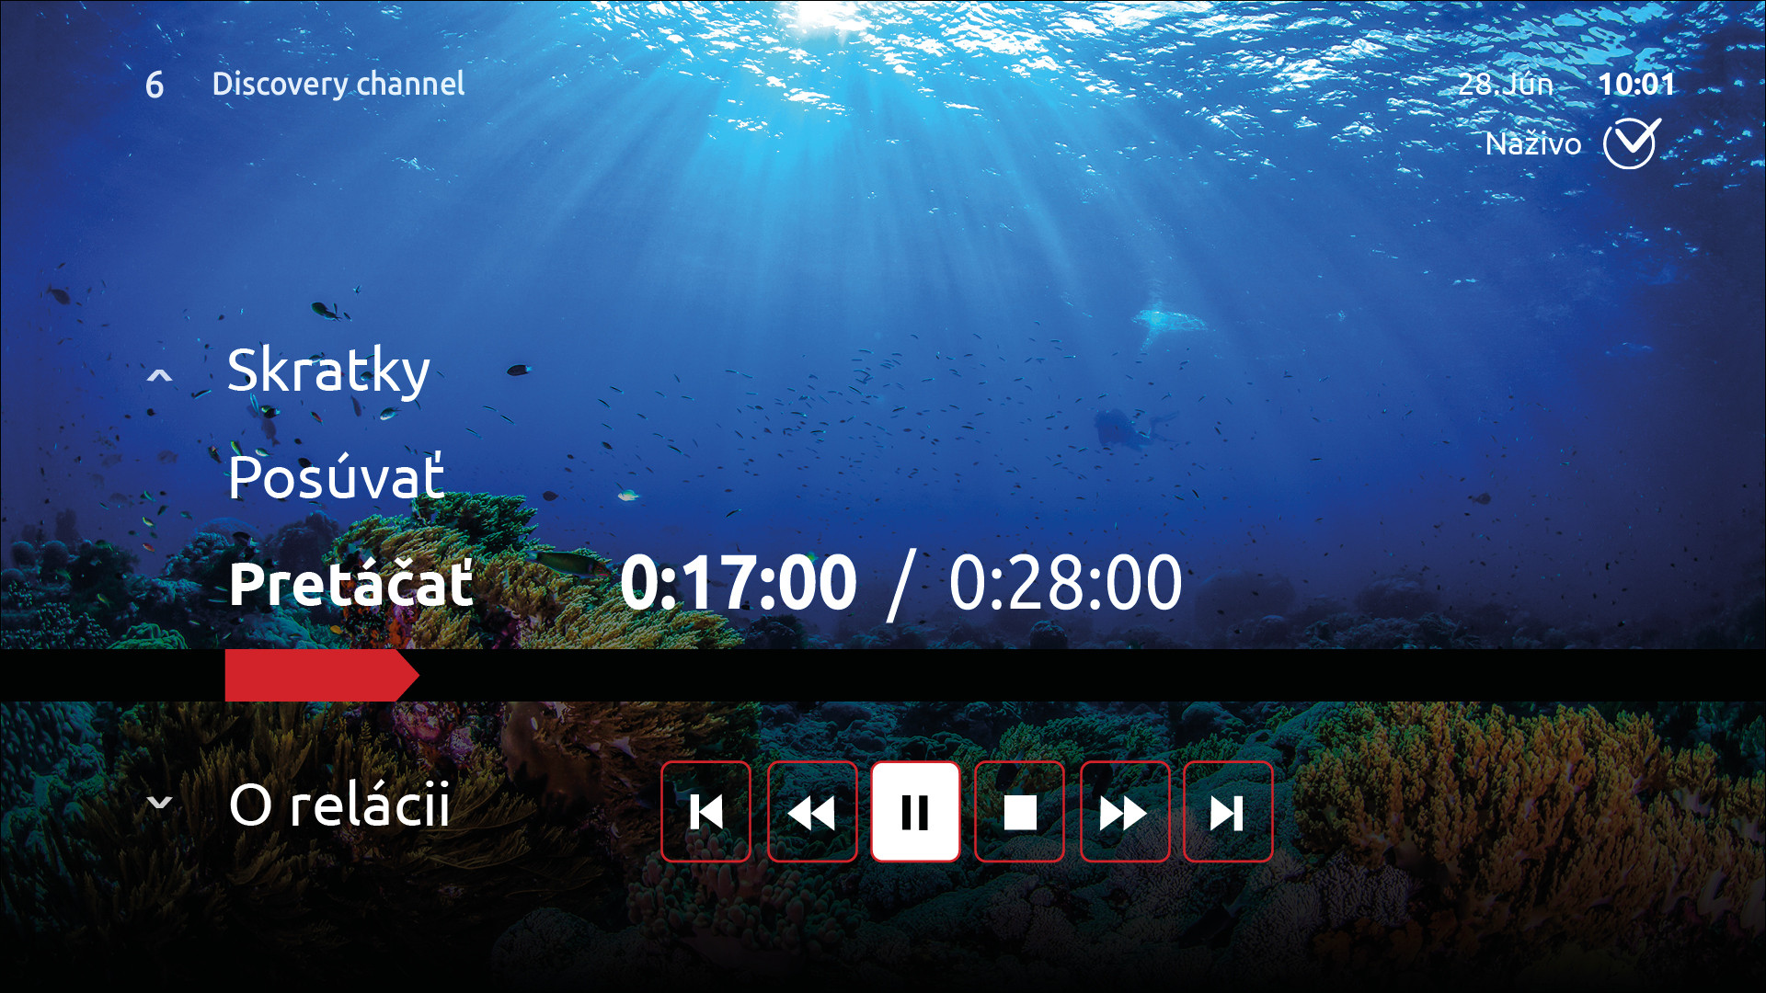
Task: Skip to previous with the skip-back icon
Action: coord(706,812)
